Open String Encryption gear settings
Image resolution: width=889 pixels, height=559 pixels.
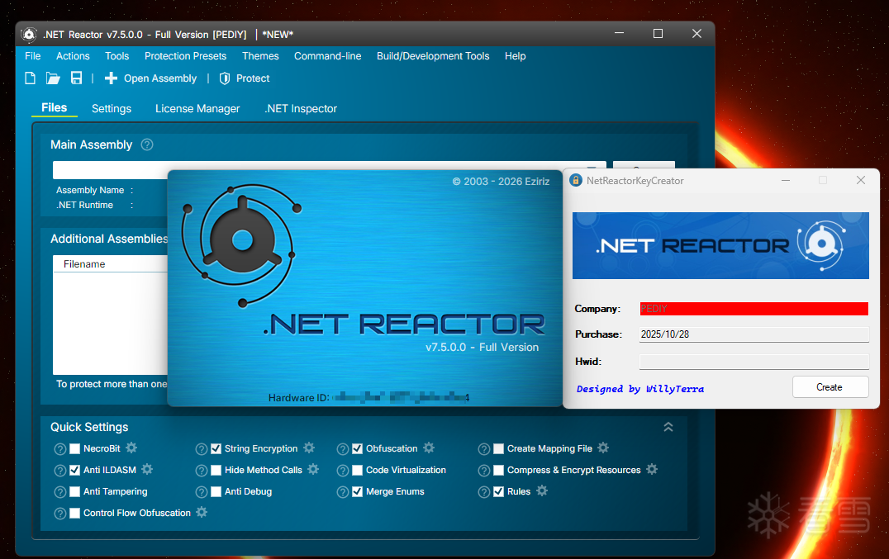tap(309, 448)
